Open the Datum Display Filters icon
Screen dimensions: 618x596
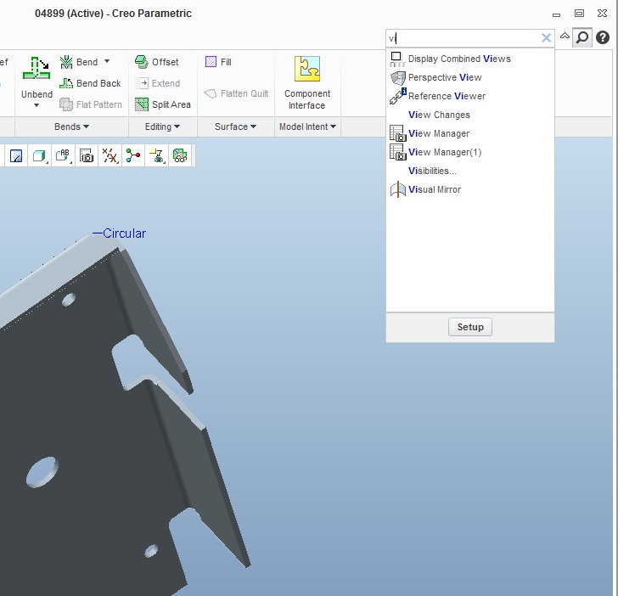pos(110,156)
